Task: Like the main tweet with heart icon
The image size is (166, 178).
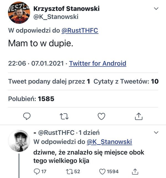Action: pyautogui.click(x=102, y=116)
